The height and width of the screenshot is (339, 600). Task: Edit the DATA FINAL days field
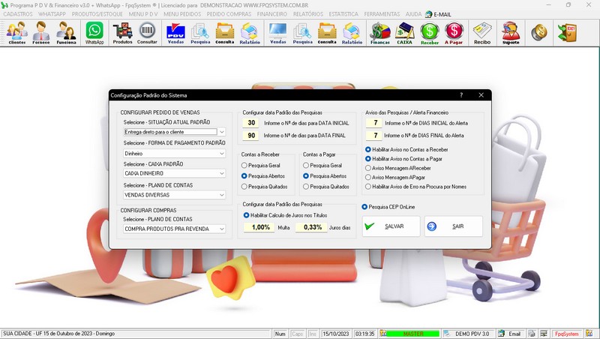tap(251, 136)
